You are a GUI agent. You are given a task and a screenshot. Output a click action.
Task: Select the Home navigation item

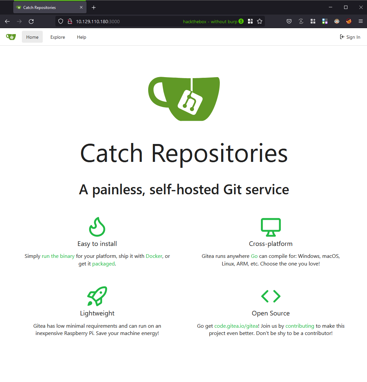[x=32, y=37]
